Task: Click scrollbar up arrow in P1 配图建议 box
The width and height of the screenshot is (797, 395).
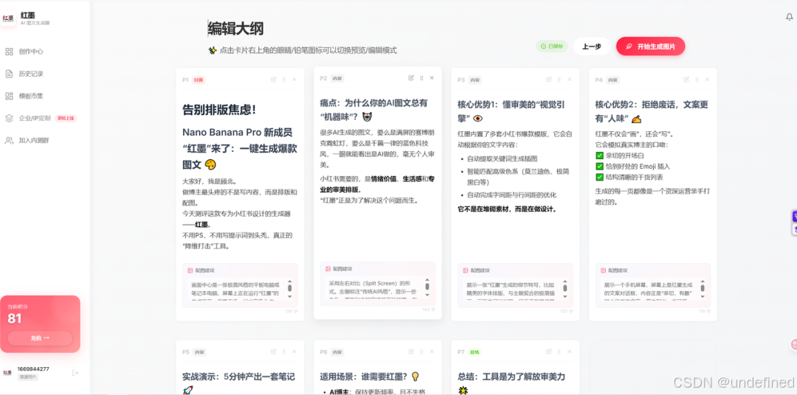Action: (x=290, y=282)
